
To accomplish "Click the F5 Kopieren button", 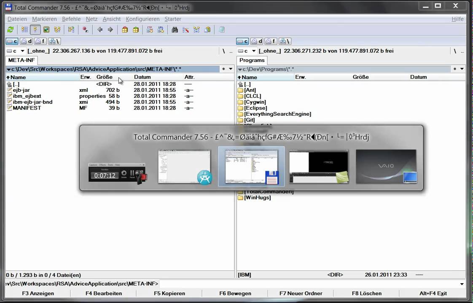I will (x=169, y=293).
